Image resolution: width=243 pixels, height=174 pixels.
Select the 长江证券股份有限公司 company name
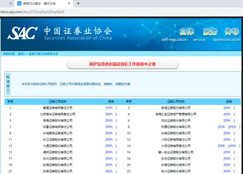coord(57,140)
